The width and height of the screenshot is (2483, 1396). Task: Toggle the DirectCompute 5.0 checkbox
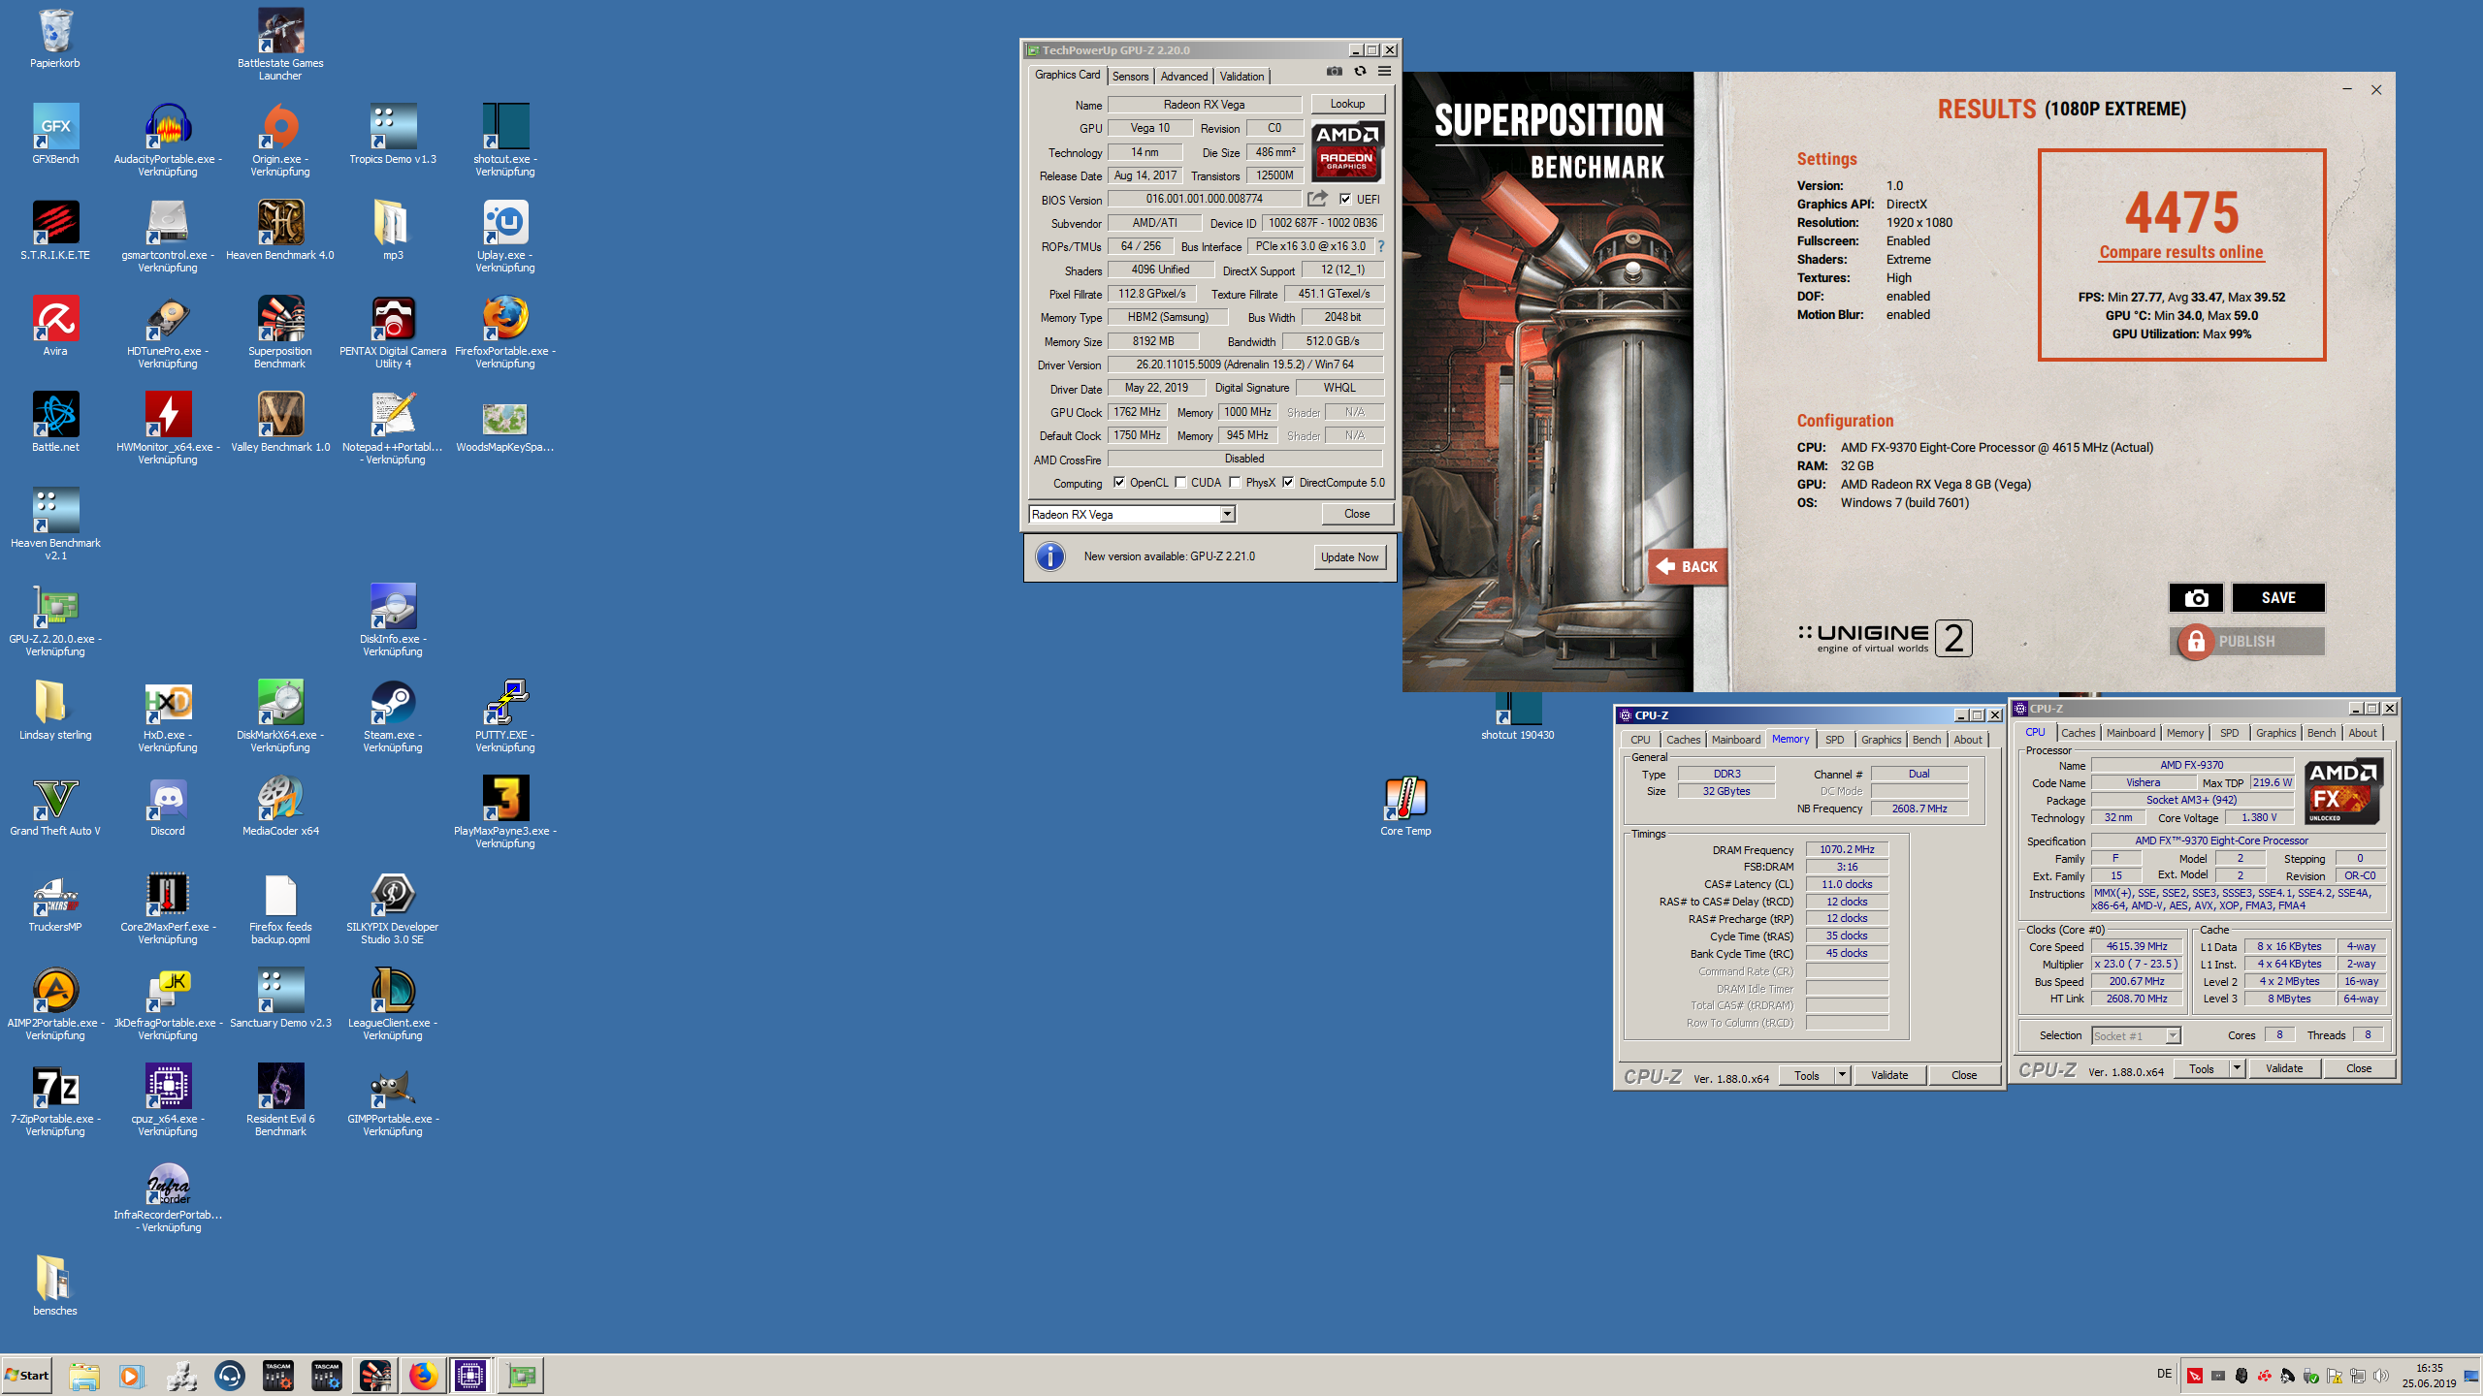point(1288,482)
